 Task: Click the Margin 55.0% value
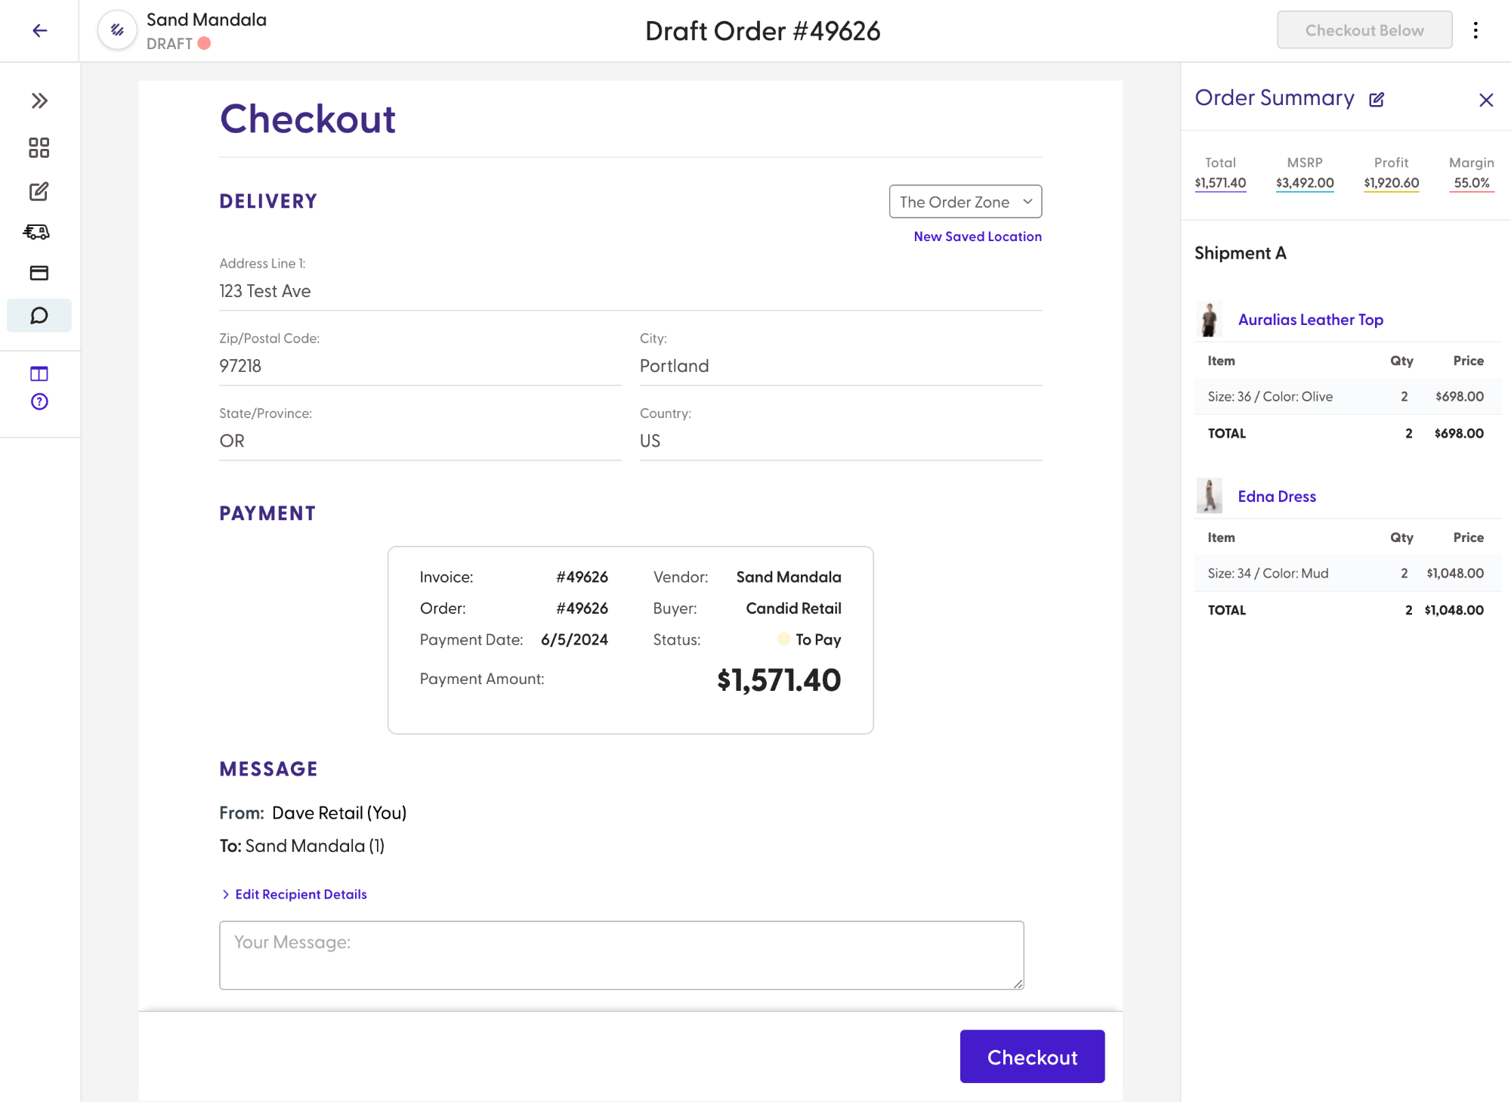click(x=1472, y=183)
